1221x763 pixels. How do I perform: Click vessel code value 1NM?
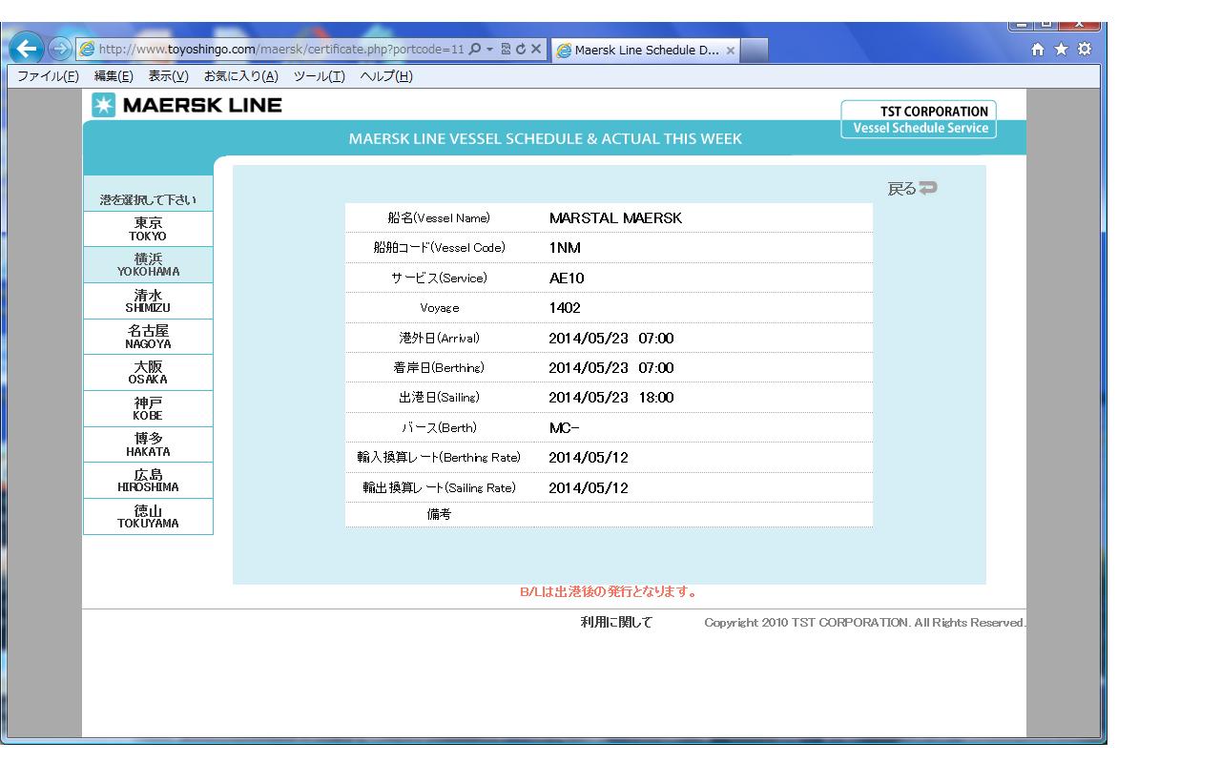coord(565,248)
